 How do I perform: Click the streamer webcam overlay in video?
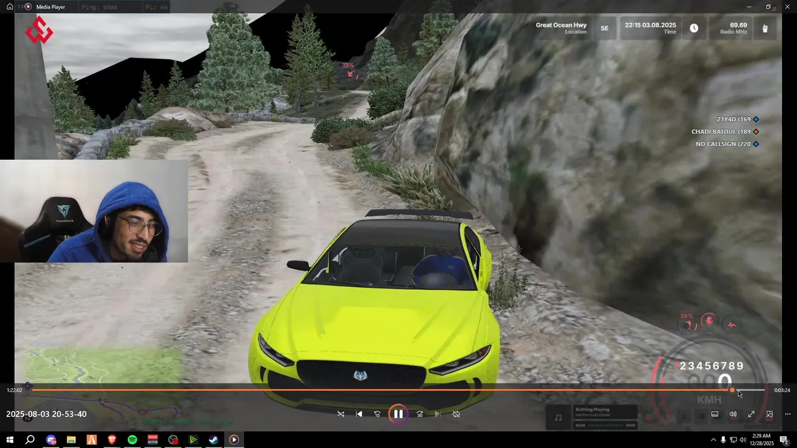click(x=94, y=211)
